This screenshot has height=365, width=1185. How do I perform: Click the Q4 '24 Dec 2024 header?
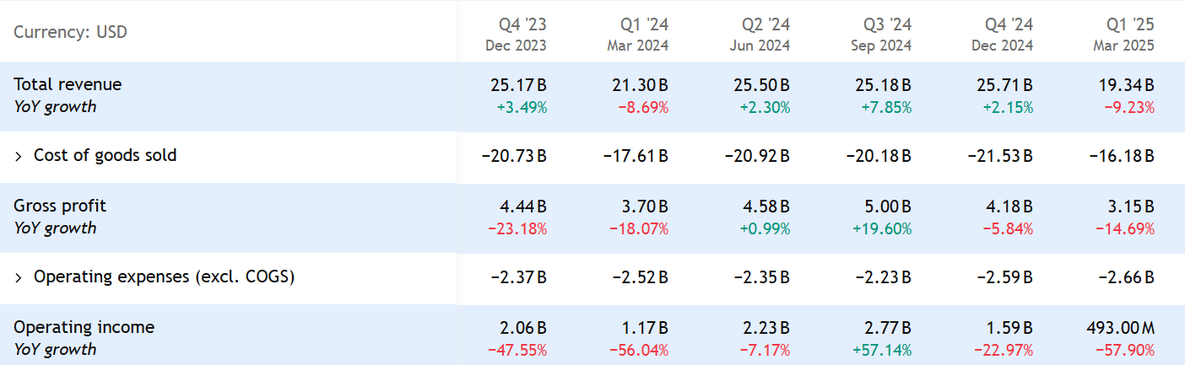1002,34
